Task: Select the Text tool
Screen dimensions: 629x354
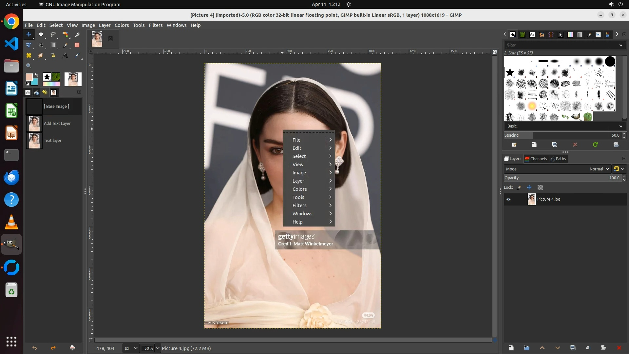Action: click(x=65, y=55)
